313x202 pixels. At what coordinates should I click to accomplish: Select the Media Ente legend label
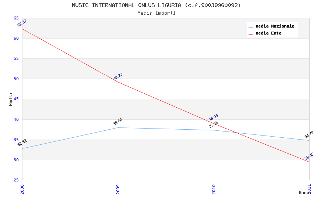(x=268, y=33)
